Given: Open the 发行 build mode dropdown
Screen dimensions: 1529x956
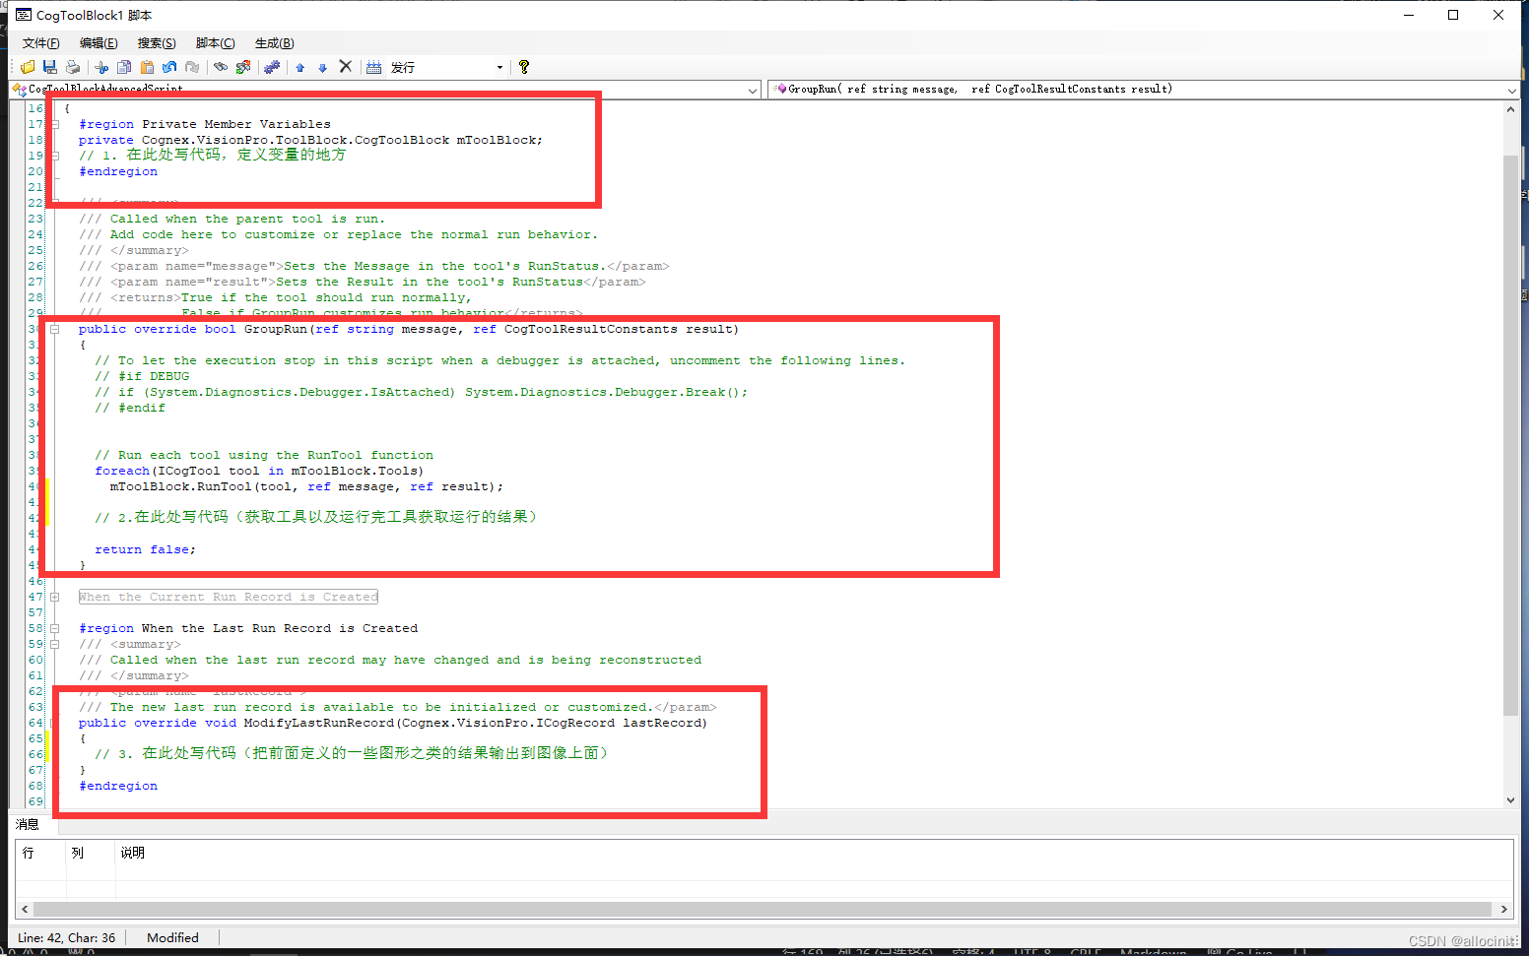Looking at the screenshot, I should point(499,67).
